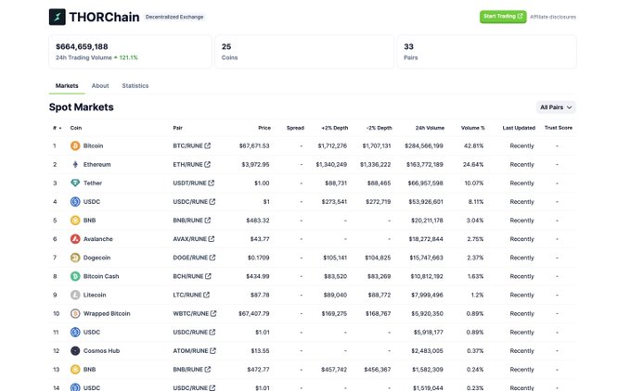The width and height of the screenshot is (631, 391).
Task: Sort table by -2% Depth column
Action: click(380, 128)
